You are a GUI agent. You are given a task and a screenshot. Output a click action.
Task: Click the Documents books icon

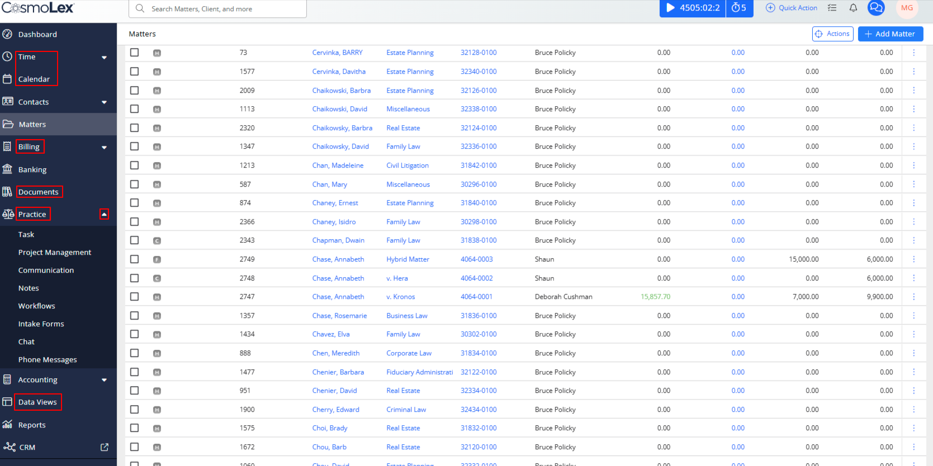pyautogui.click(x=7, y=192)
